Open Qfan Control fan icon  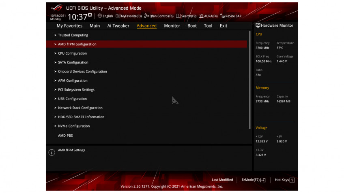pos(146,16)
